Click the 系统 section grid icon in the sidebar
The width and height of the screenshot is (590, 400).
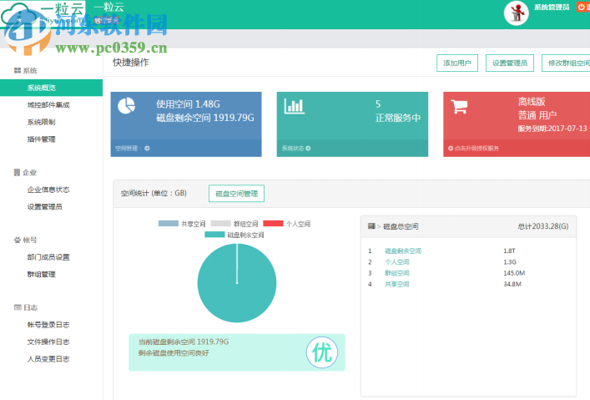click(x=18, y=70)
